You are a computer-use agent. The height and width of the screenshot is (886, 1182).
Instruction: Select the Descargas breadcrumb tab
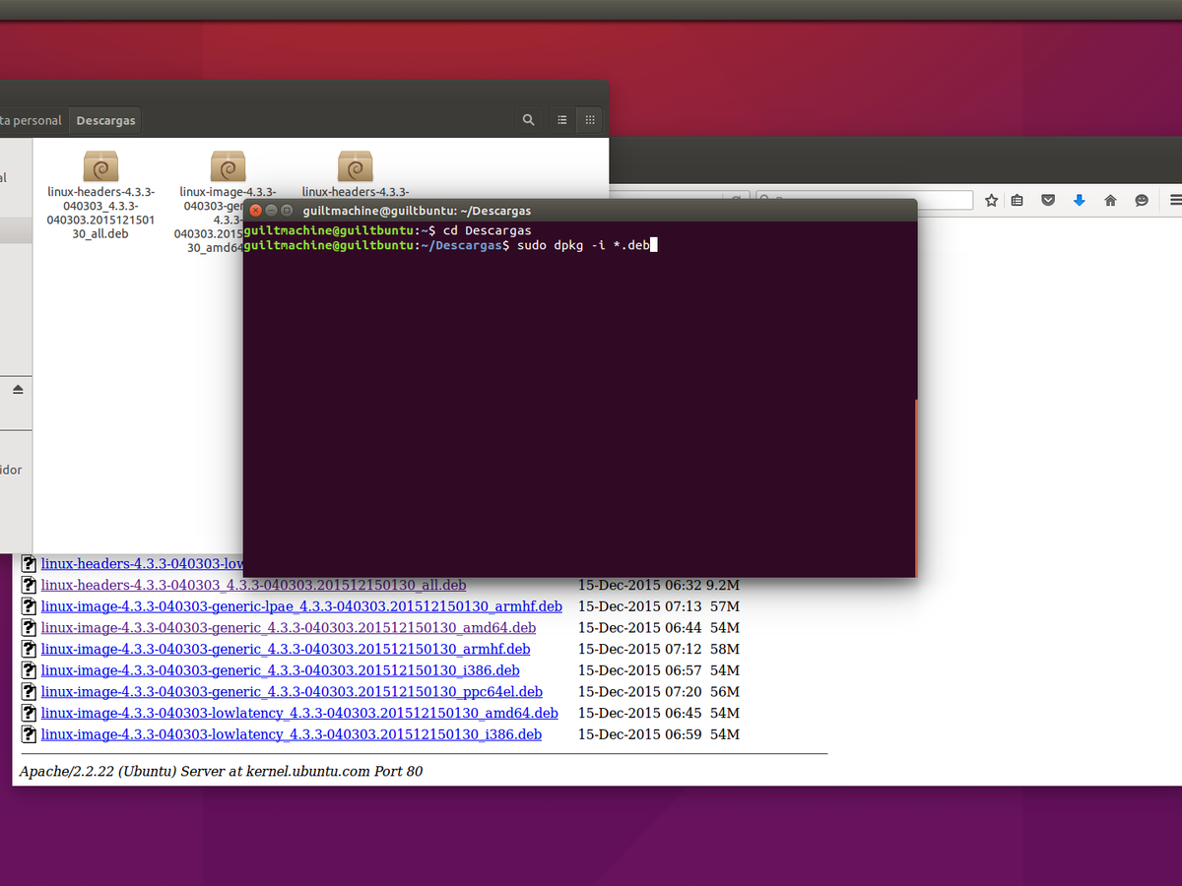pos(104,119)
